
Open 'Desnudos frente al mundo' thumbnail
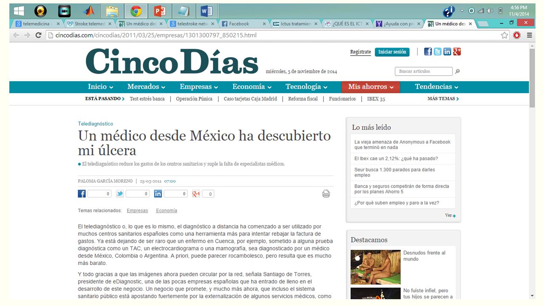tap(376, 267)
